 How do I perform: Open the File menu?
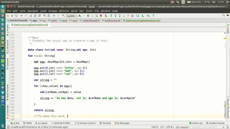(9, 11)
